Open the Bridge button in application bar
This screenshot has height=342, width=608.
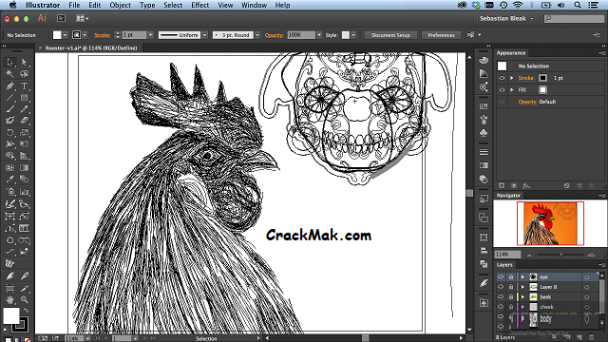[x=61, y=18]
